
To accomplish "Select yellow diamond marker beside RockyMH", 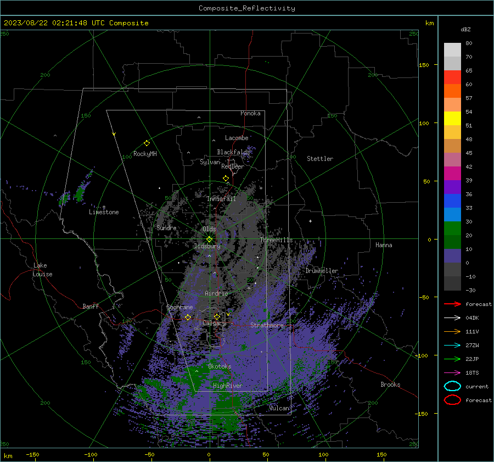I will click(x=147, y=143).
